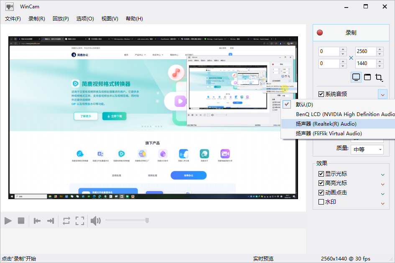
Task: Collapse the 系统音频 device dropdown arrow
Action: tap(382, 95)
